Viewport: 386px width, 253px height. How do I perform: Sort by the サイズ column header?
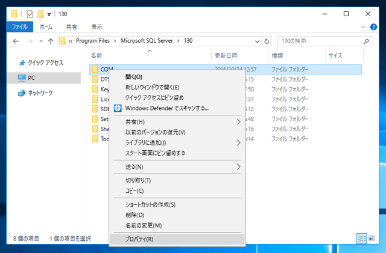click(x=335, y=56)
